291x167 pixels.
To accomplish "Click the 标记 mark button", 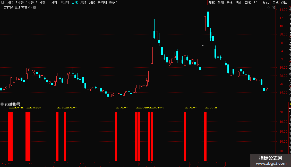I will pos(266,2).
